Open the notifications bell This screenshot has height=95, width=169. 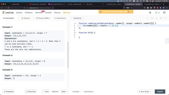(150, 13)
